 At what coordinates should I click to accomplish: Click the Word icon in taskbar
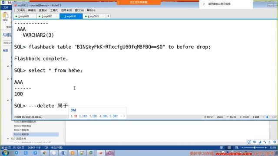pyautogui.click(x=63, y=153)
